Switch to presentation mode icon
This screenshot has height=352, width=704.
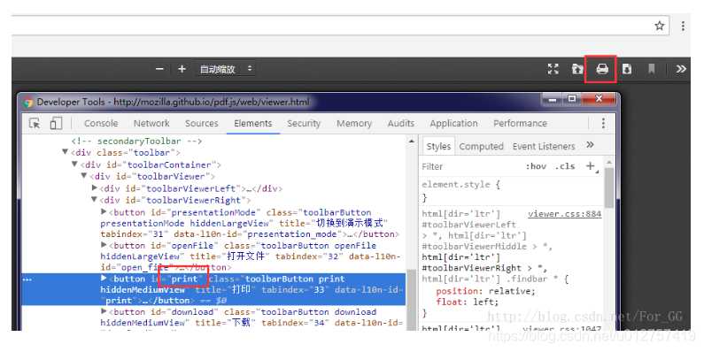coord(553,69)
